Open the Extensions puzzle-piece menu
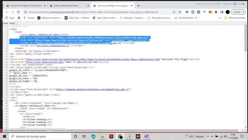This screenshot has height=140, width=248. [216, 12]
